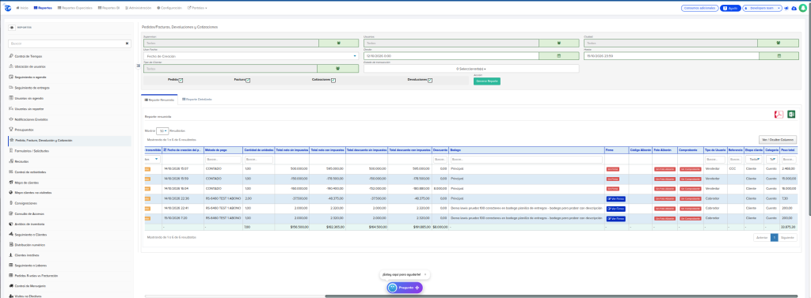The height and width of the screenshot is (298, 811).
Task: Click Ver Firma in 14/10/2026 22:36 row
Action: 615,199
